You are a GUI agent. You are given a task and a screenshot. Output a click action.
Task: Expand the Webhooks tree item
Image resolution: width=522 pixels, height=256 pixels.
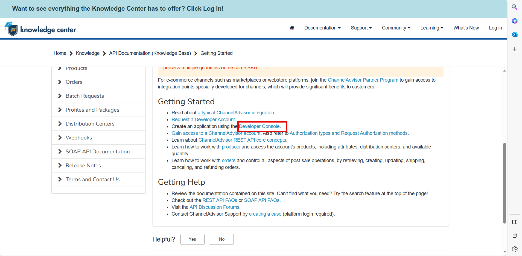point(98,138)
